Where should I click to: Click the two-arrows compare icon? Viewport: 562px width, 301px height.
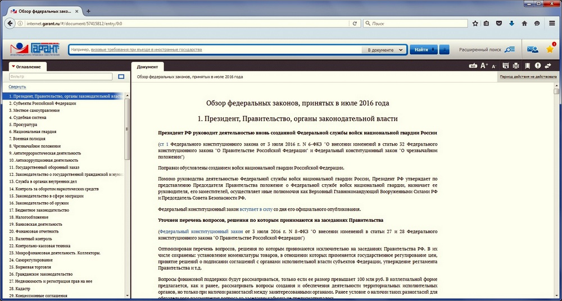click(x=547, y=66)
